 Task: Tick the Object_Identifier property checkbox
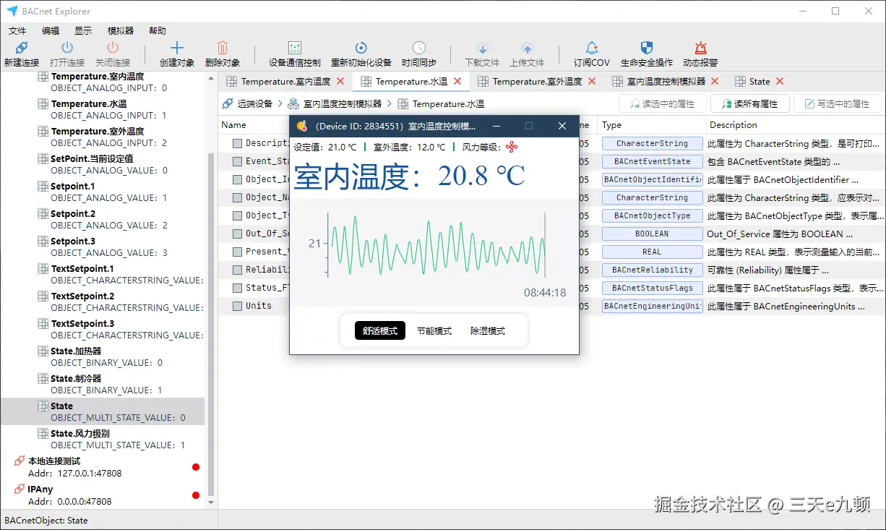(237, 179)
